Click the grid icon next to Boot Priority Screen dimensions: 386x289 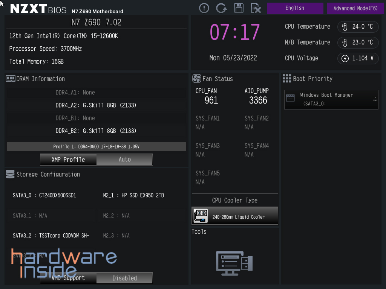[x=287, y=78]
